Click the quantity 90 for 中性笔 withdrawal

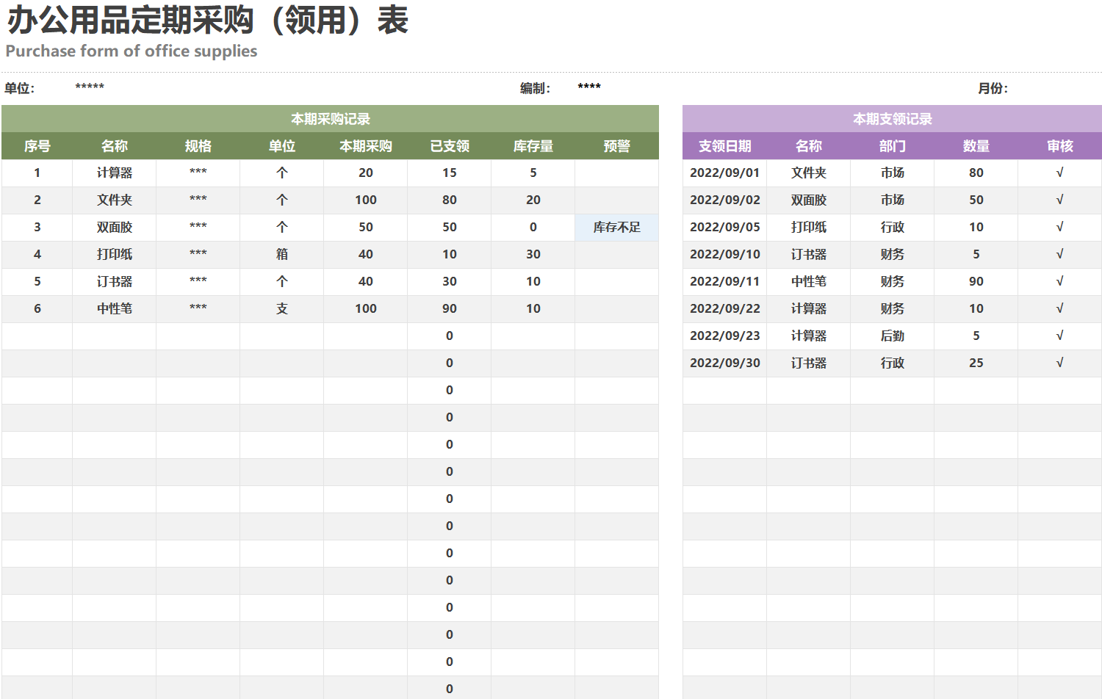tap(976, 282)
